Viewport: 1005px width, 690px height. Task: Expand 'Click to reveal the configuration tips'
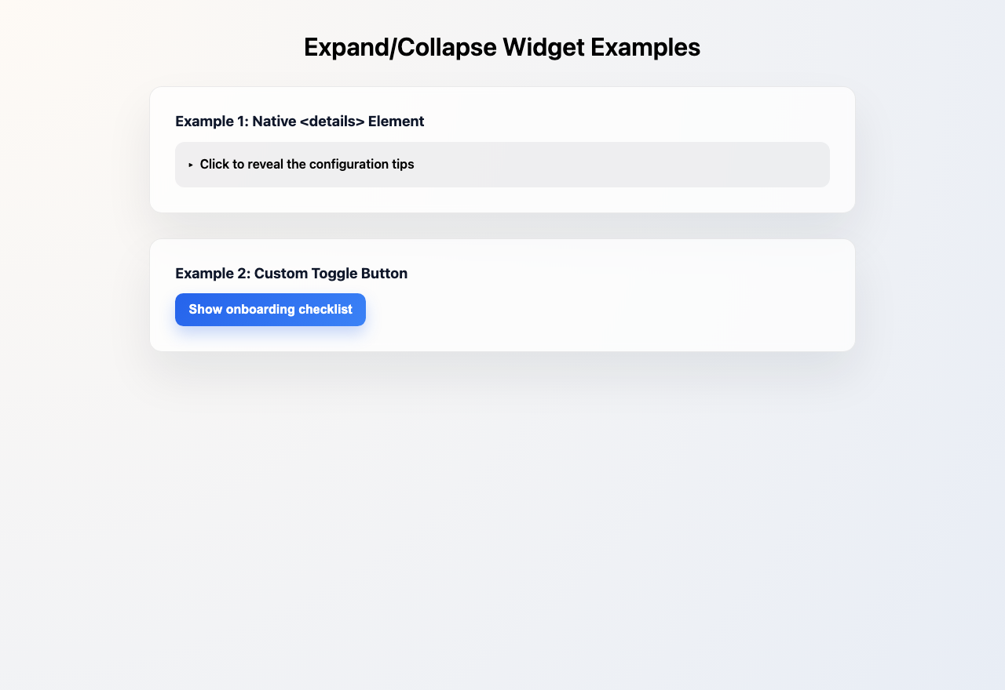(306, 165)
